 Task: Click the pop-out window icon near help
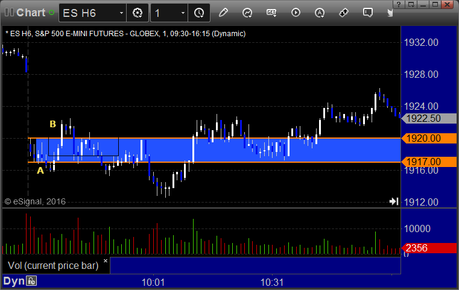411,4
